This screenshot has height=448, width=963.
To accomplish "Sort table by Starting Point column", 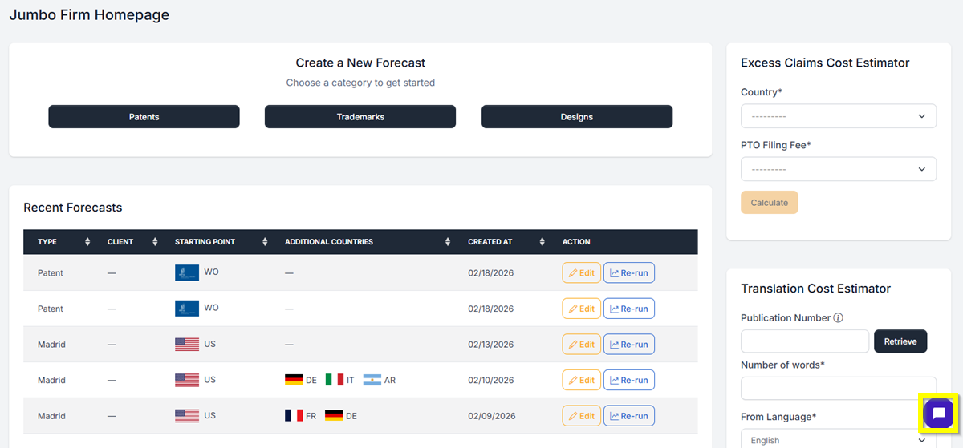I will coord(265,242).
